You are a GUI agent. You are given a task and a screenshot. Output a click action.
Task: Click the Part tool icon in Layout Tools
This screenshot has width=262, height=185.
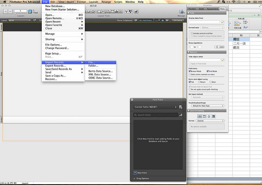click(131, 11)
